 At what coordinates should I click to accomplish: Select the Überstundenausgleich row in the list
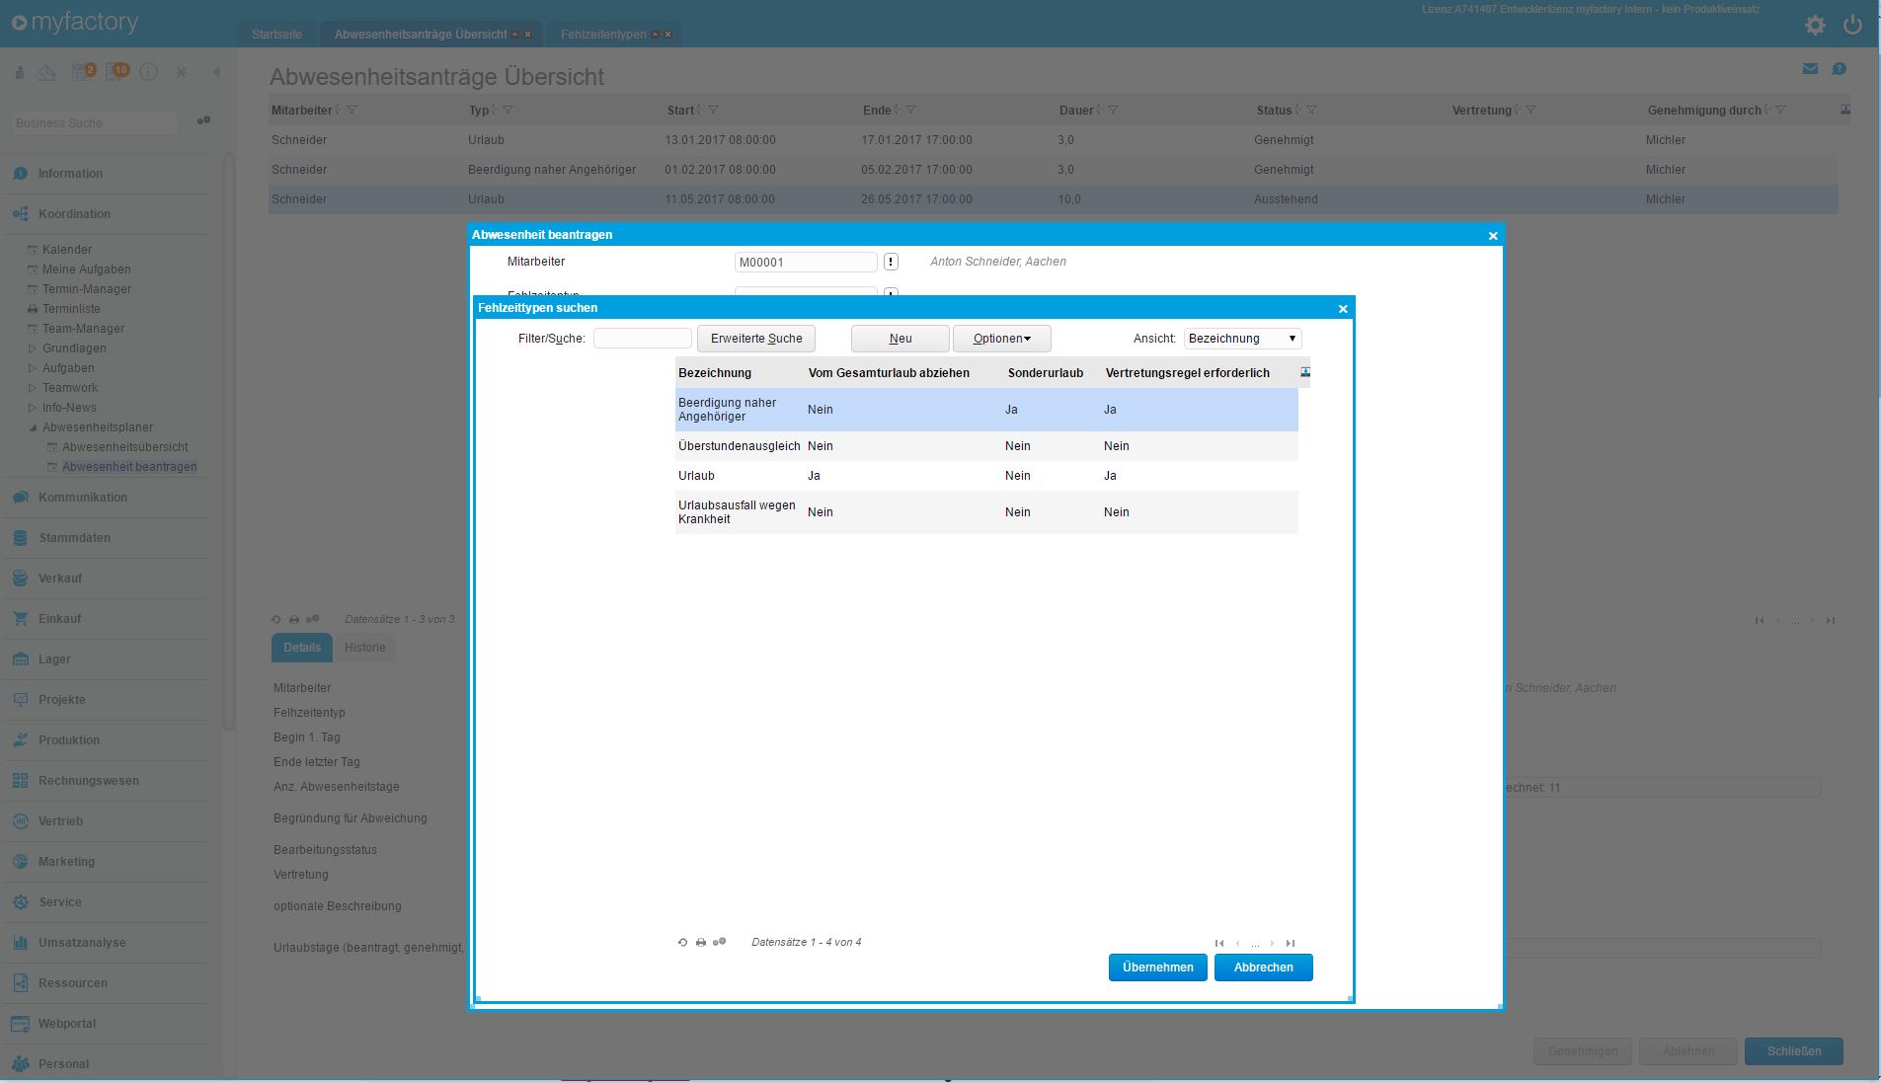tap(739, 446)
